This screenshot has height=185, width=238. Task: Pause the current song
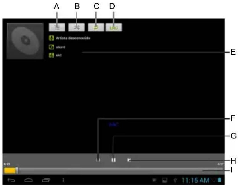pos(113,160)
